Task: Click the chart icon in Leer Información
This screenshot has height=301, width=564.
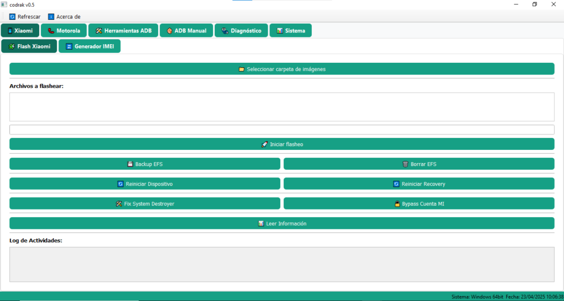Action: tap(262, 224)
